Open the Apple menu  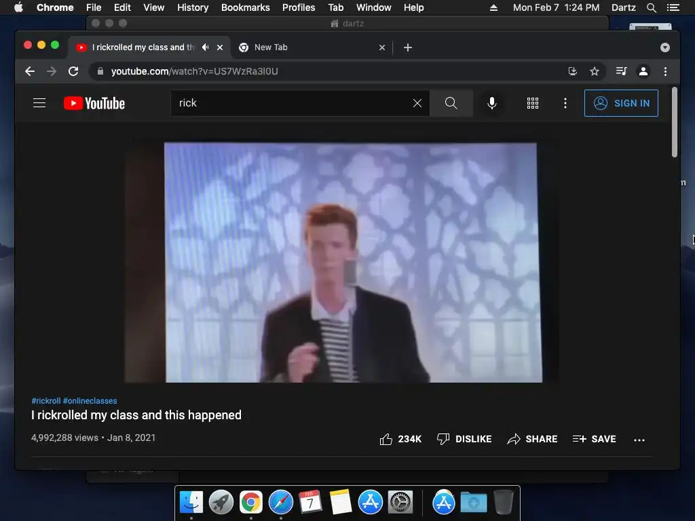click(x=18, y=7)
